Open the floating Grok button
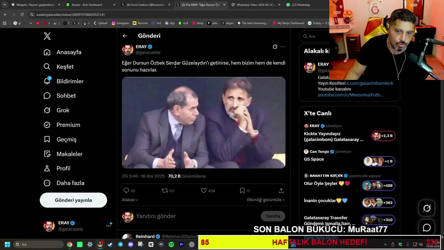 [427, 208]
